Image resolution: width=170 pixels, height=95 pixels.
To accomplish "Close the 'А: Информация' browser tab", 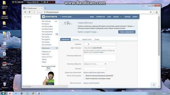I will (x=42, y=8).
